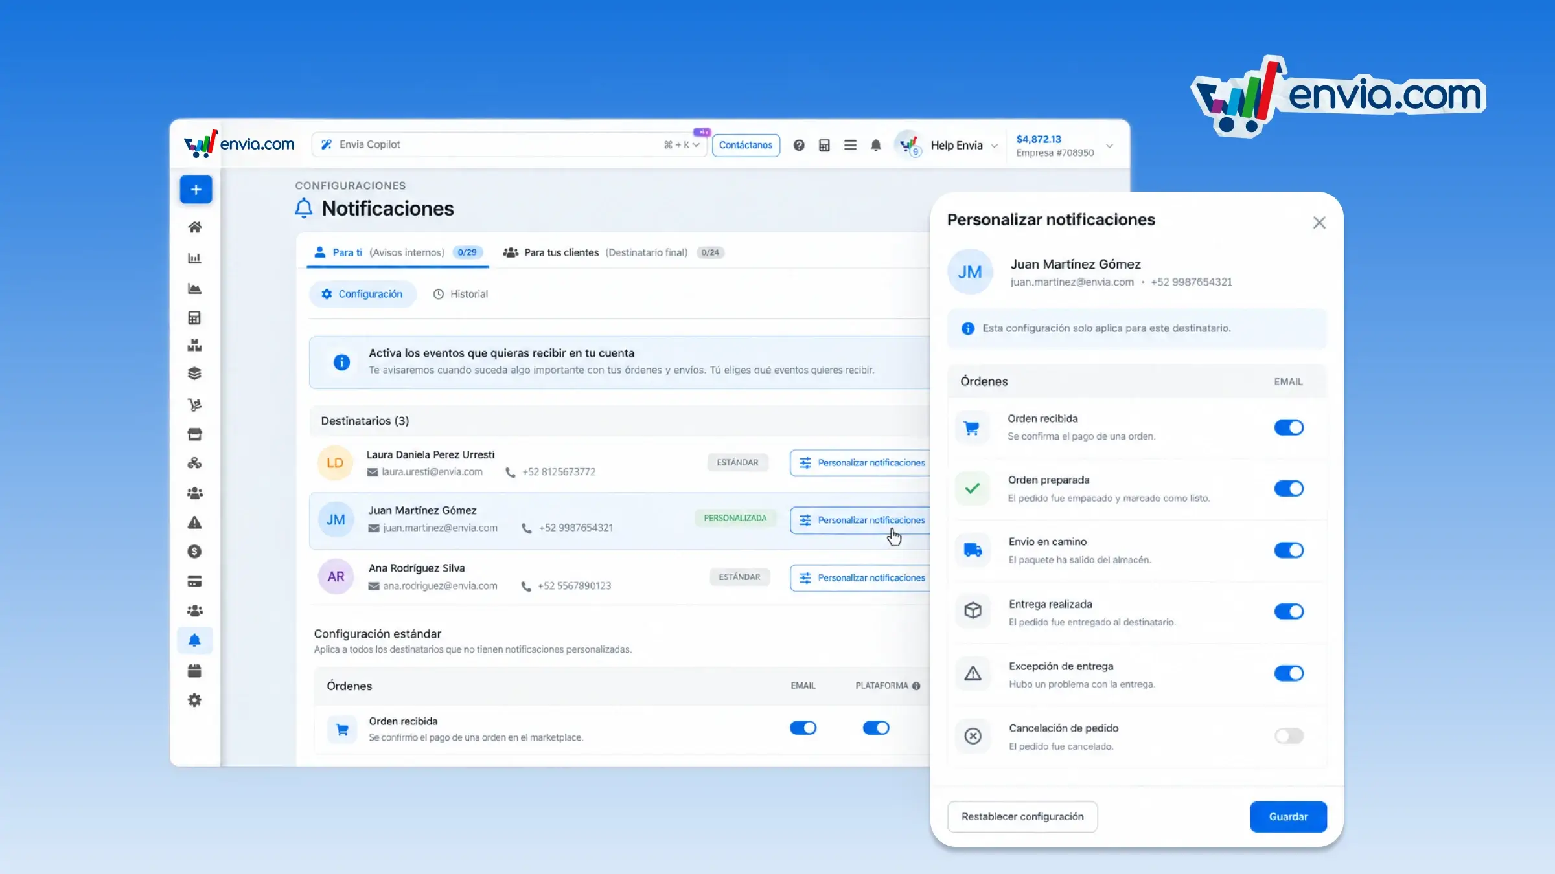Image resolution: width=1555 pixels, height=874 pixels.
Task: Expand the balance and Empresa dropdown chevron
Action: 1109,146
